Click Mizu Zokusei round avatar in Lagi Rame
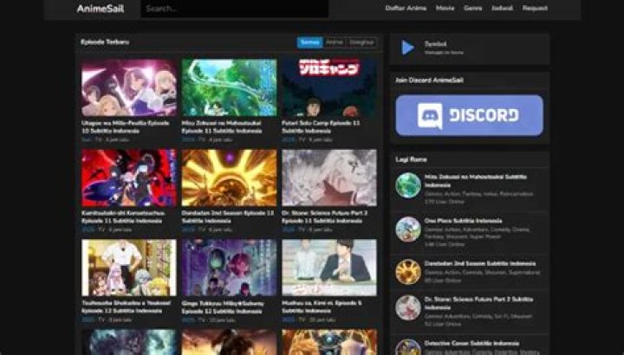 click(x=408, y=185)
